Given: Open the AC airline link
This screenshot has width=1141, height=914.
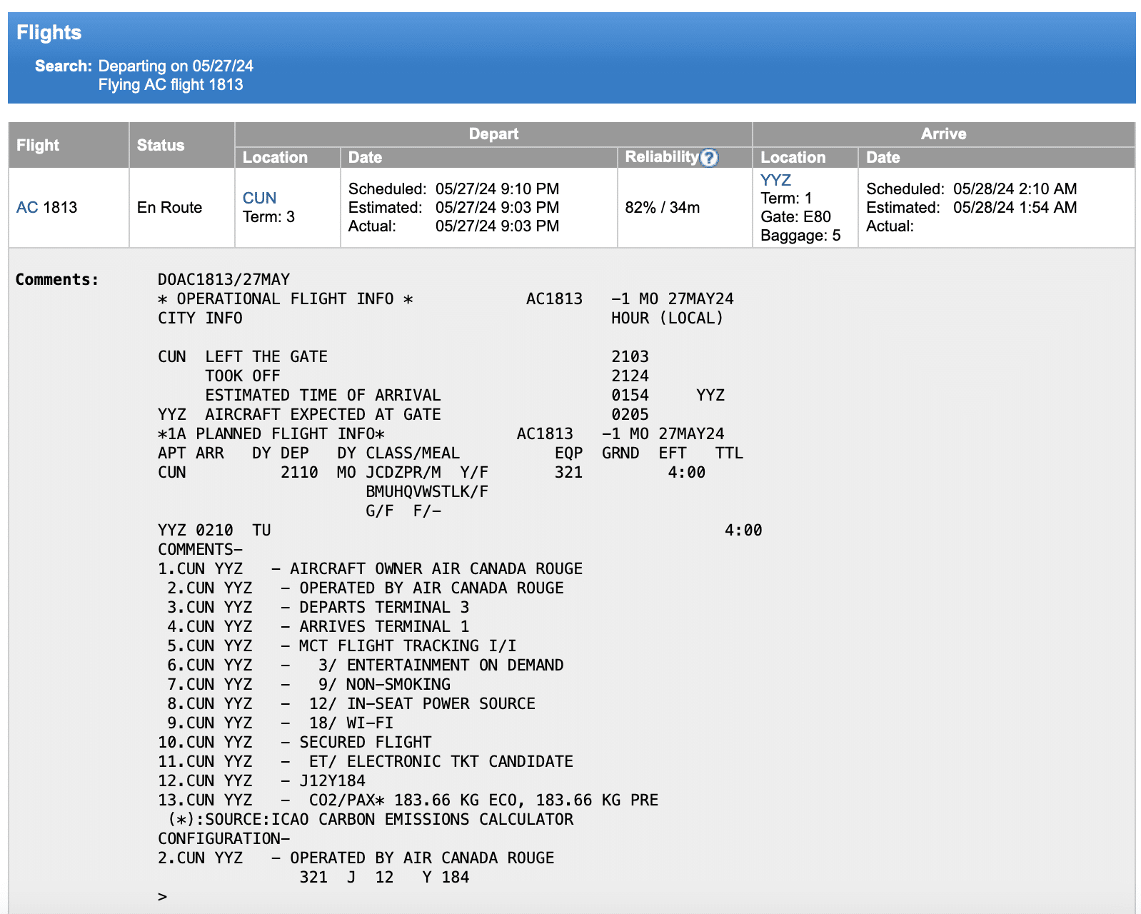Looking at the screenshot, I should tap(27, 208).
